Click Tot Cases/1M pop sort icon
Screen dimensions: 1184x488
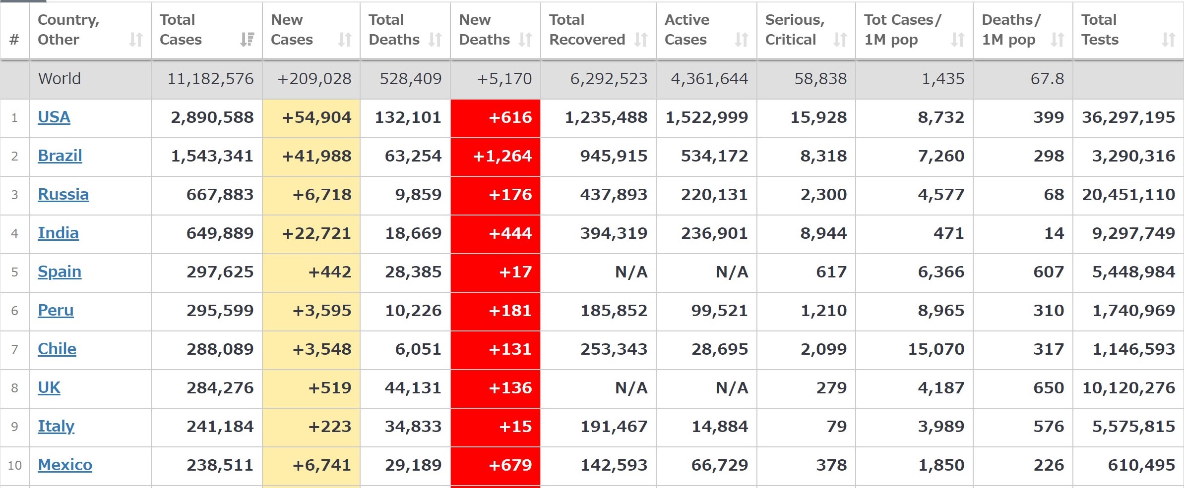tap(958, 40)
